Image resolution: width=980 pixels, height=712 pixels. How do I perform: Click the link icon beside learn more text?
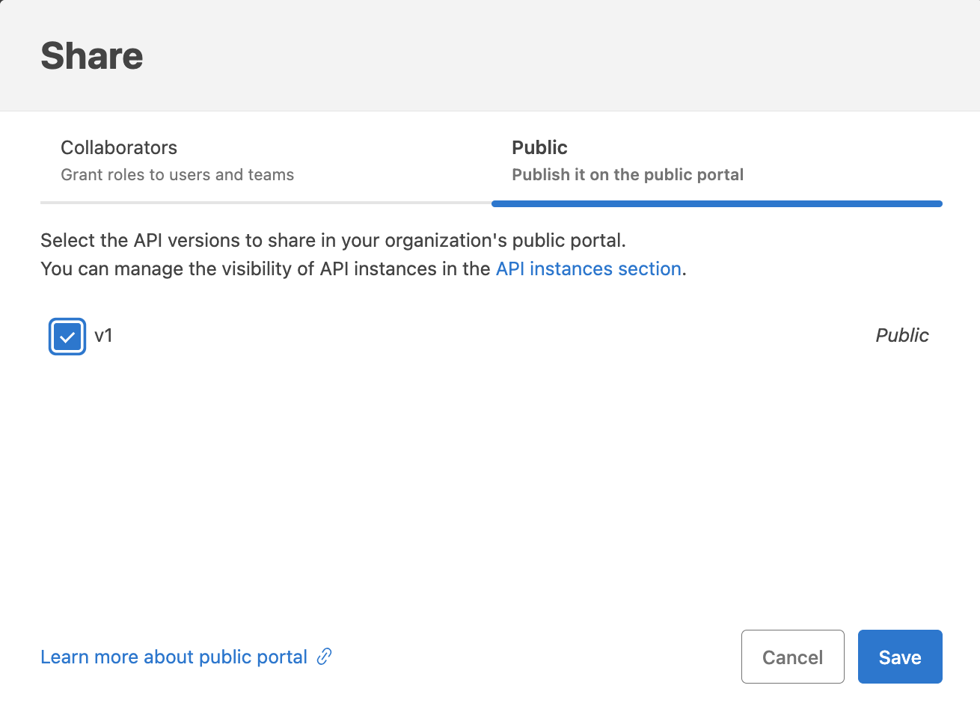[x=324, y=656]
